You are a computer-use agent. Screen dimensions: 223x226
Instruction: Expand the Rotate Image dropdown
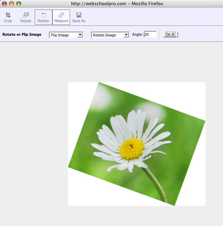coord(110,35)
